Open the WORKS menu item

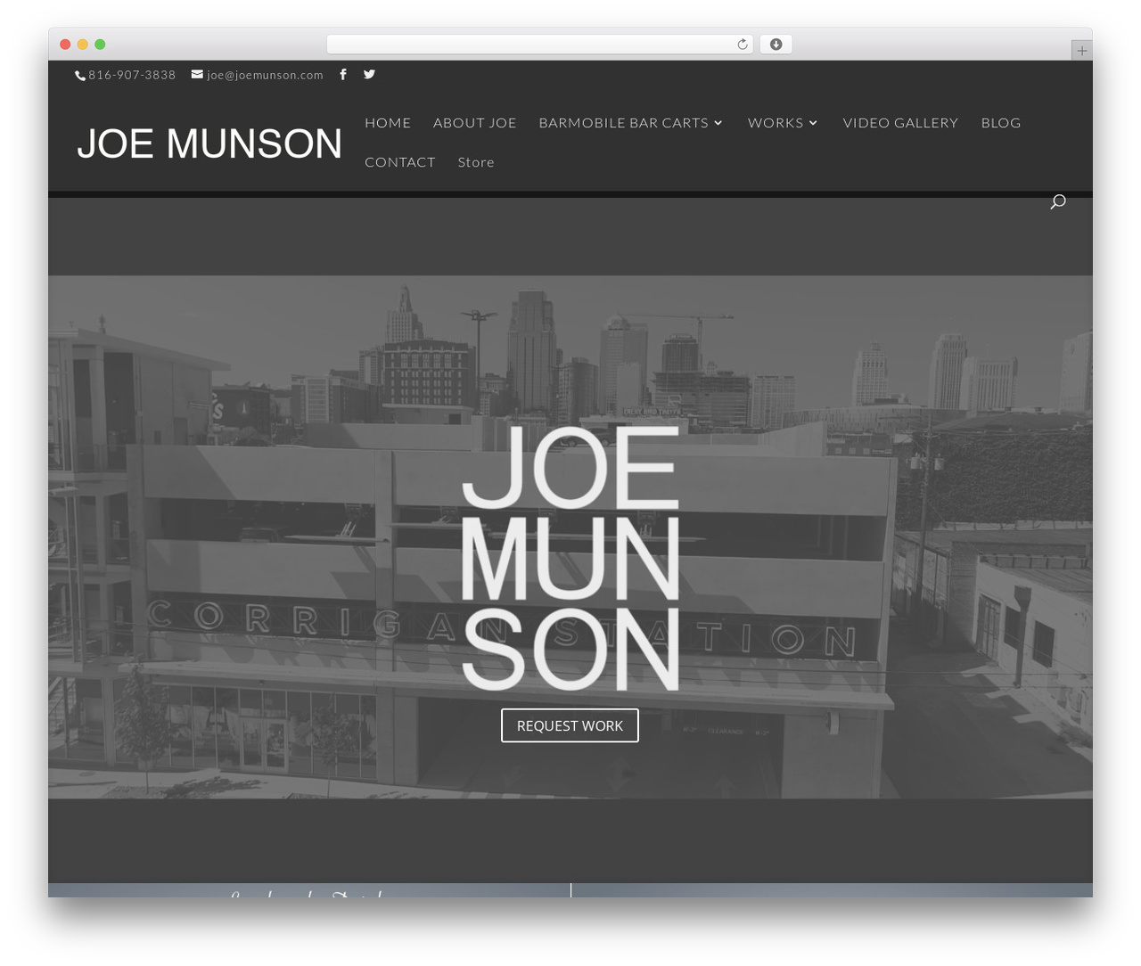tap(776, 123)
